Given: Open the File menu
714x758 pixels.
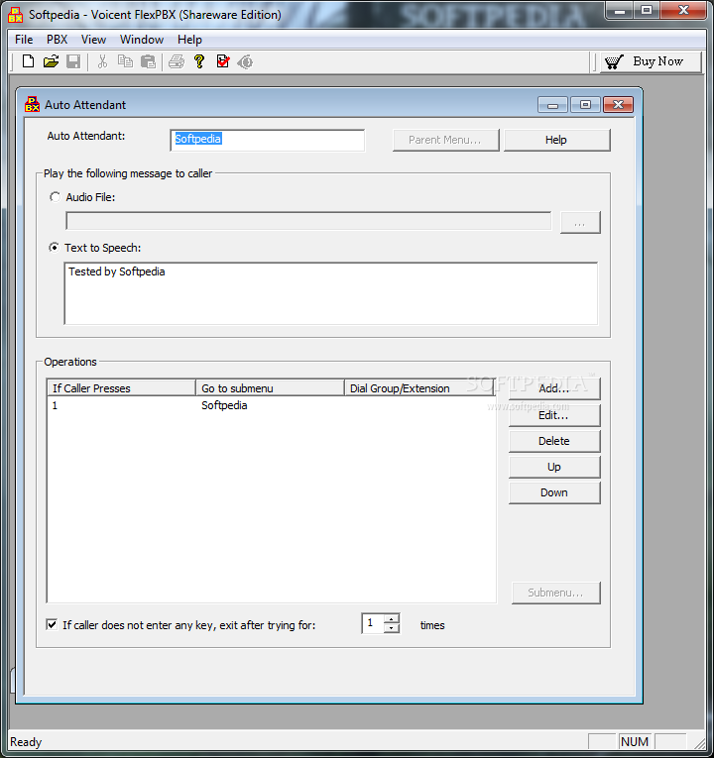Looking at the screenshot, I should (24, 40).
